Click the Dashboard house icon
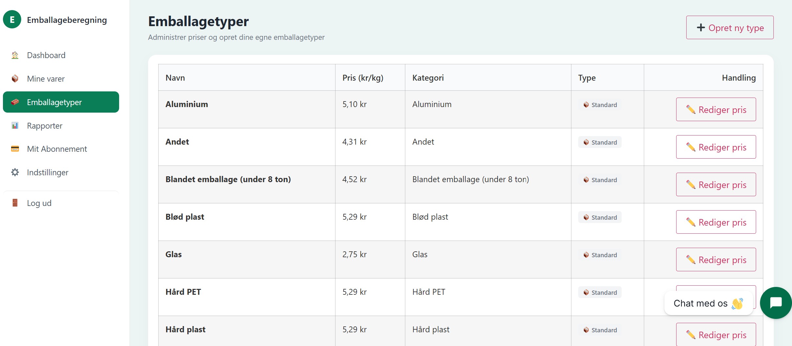The height and width of the screenshot is (346, 792). click(15, 55)
